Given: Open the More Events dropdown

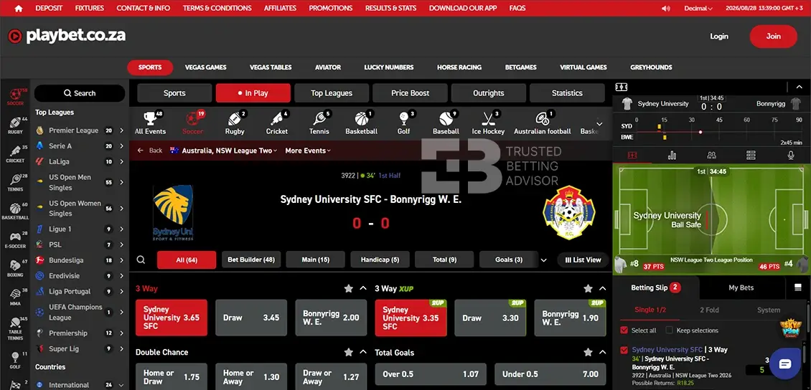Looking at the screenshot, I should (308, 151).
